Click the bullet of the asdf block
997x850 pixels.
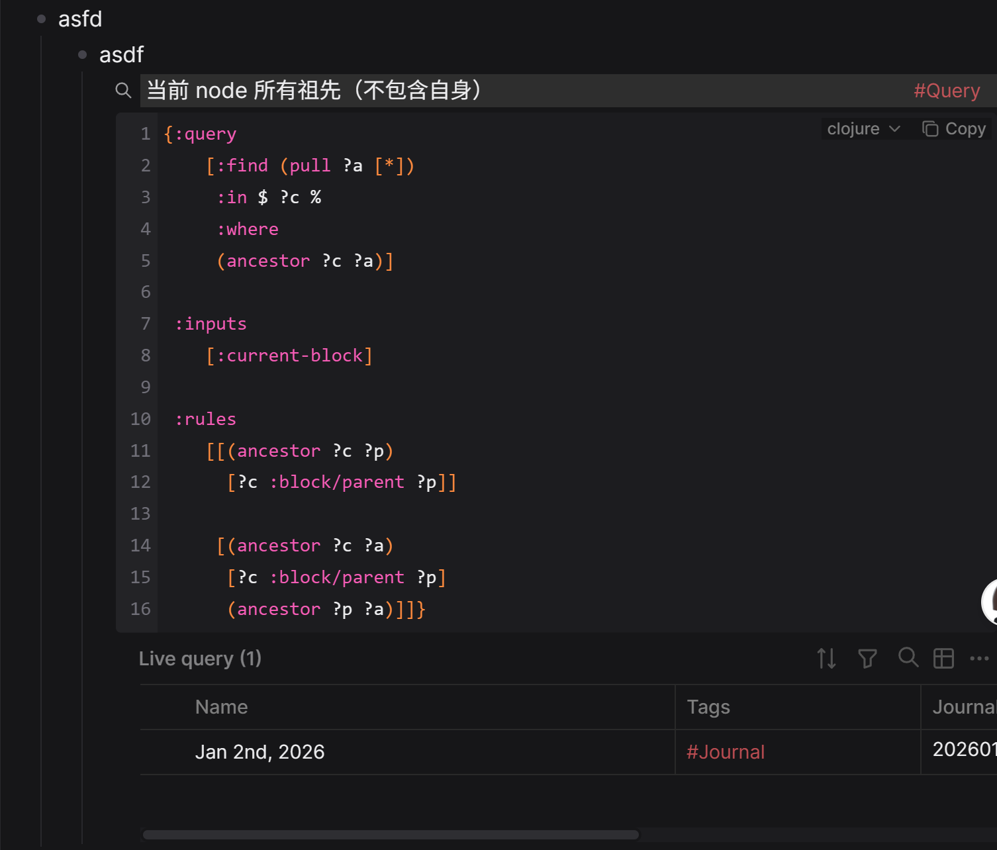tap(83, 55)
